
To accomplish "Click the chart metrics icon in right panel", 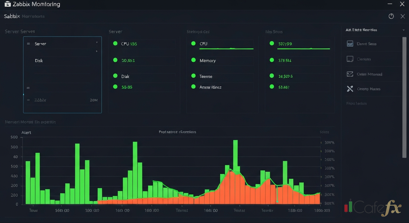I will tap(350, 74).
